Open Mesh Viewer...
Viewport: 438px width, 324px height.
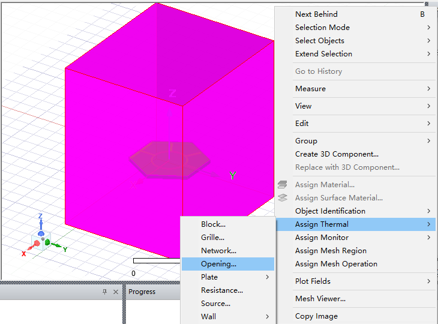[x=320, y=299]
